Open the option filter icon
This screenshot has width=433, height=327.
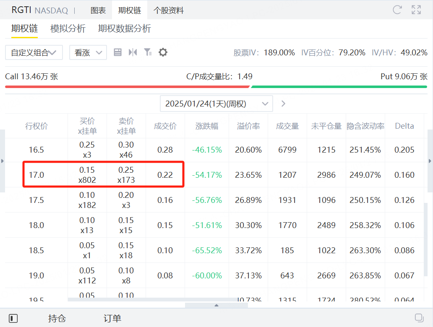[148, 52]
